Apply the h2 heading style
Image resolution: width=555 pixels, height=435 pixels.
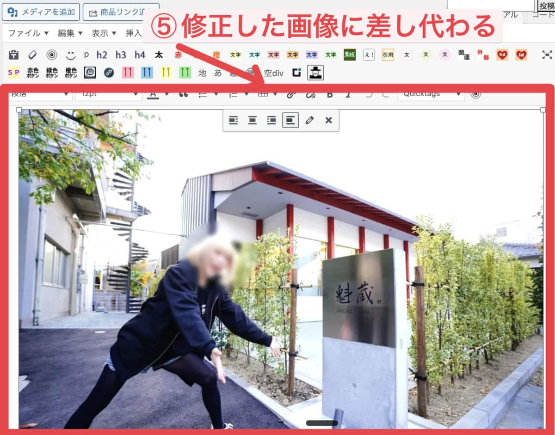coord(102,55)
